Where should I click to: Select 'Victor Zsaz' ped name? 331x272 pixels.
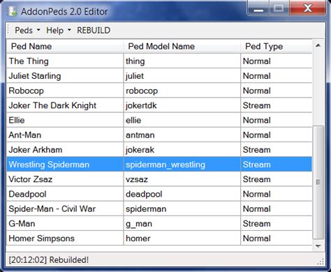[31, 179]
